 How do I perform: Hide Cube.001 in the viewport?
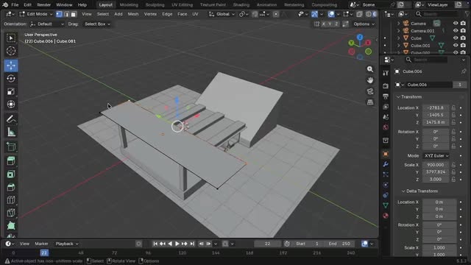point(456,46)
